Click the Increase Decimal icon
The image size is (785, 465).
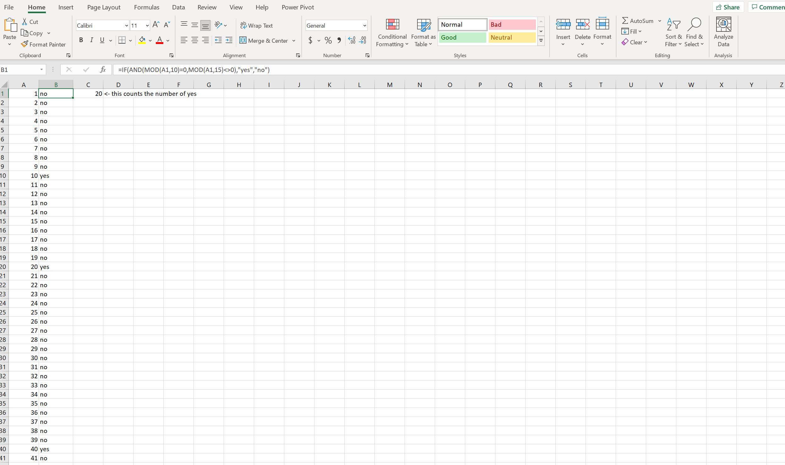(352, 40)
